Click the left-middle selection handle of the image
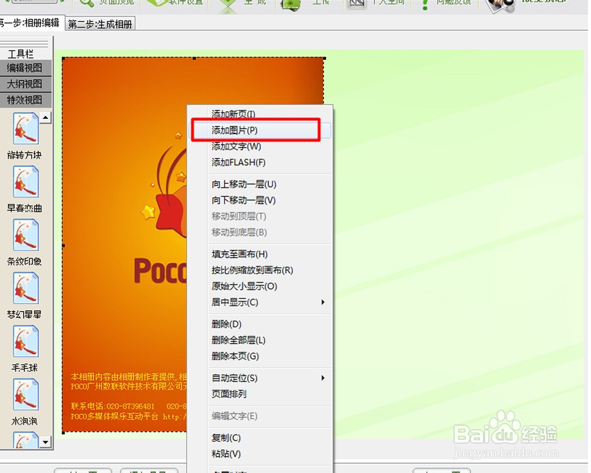Screen dimensions: 591x473 click(x=63, y=245)
